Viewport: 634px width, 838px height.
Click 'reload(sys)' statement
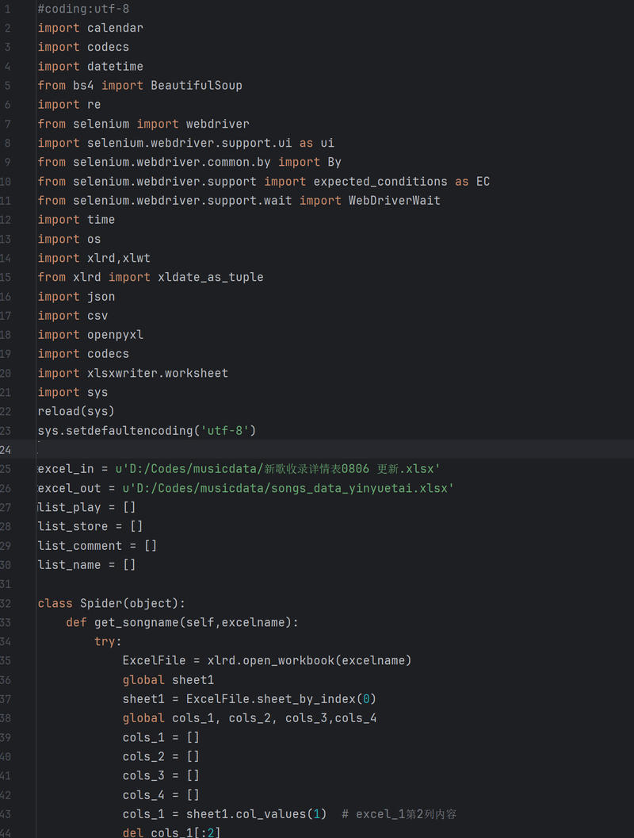tap(76, 412)
